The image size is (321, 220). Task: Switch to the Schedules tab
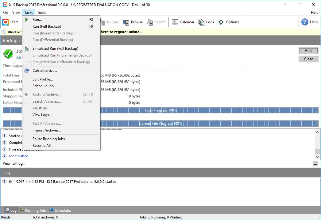(x=60, y=210)
